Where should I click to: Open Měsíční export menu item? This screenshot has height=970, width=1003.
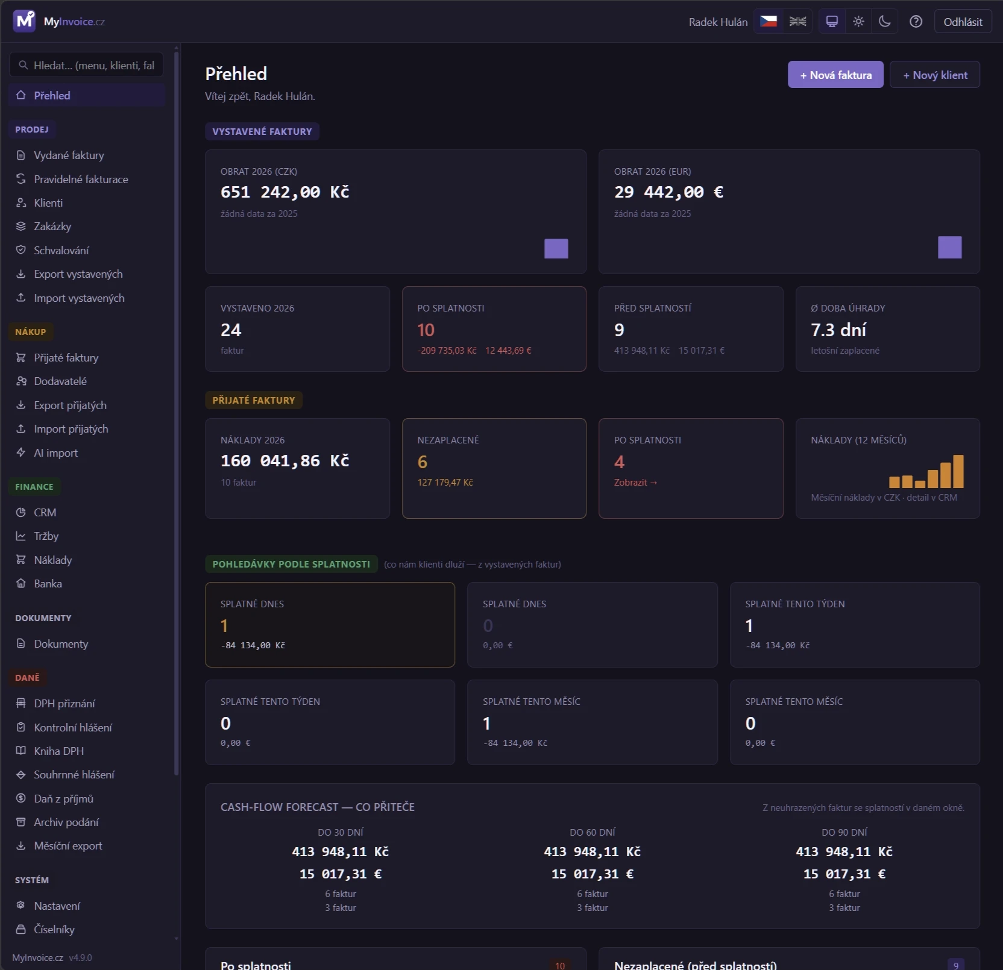pos(87,846)
